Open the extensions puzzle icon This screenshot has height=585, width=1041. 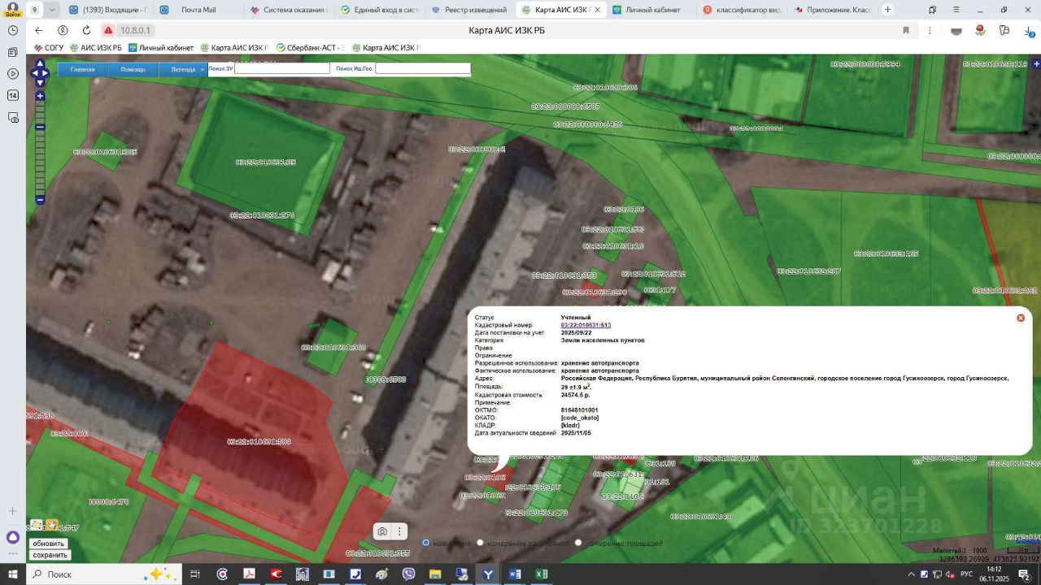point(1004,30)
